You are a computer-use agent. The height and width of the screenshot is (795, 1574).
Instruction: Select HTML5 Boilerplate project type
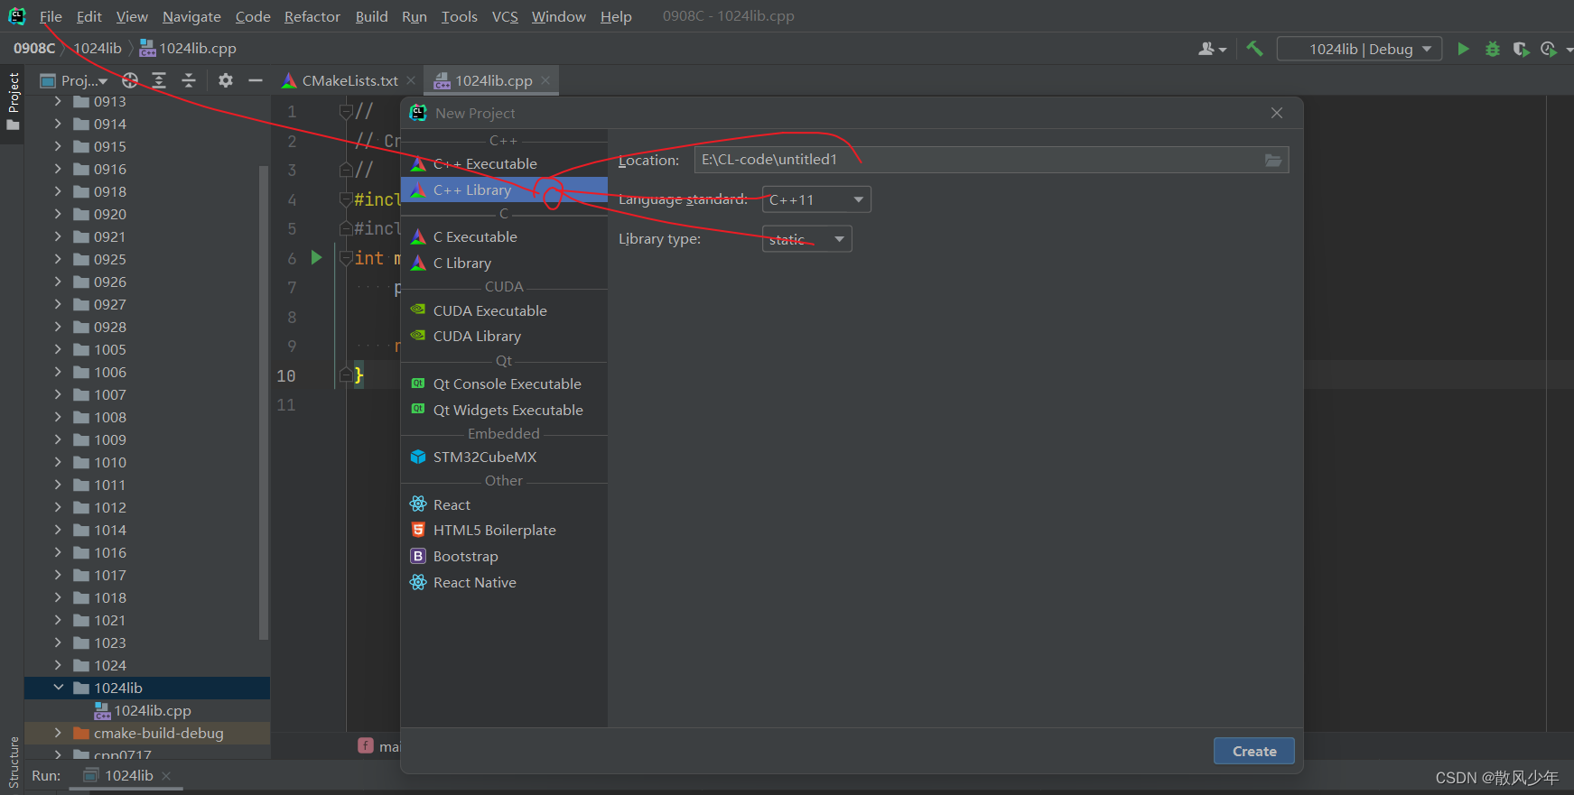pyautogui.click(x=504, y=530)
